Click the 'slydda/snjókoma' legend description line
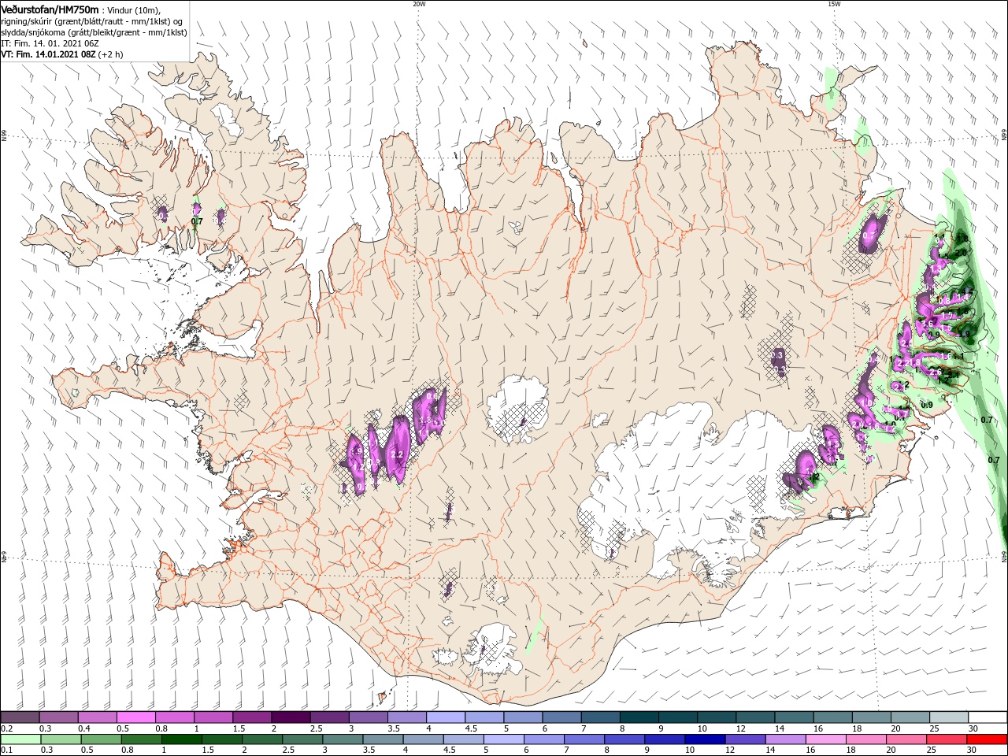The image size is (1008, 756). [93, 32]
